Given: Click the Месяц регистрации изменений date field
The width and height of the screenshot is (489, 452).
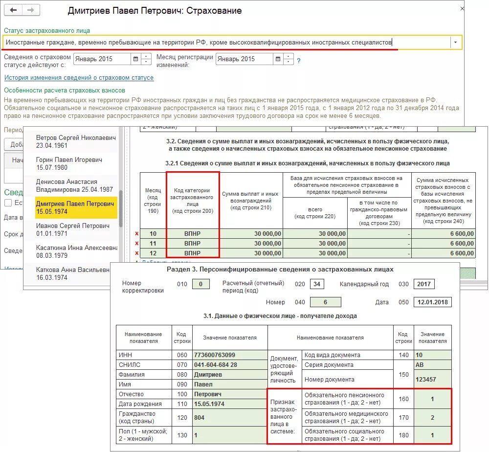Looking at the screenshot, I should [x=244, y=59].
